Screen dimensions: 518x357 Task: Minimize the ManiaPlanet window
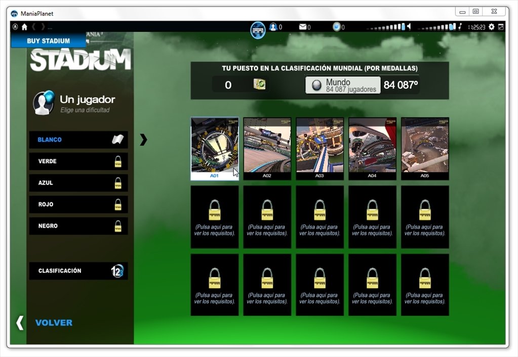[462, 12]
